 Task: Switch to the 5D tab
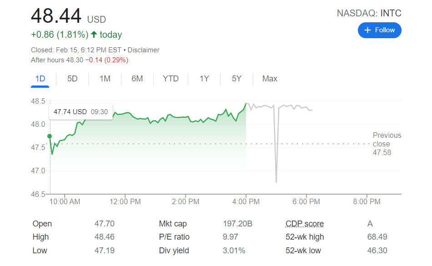pyautogui.click(x=72, y=79)
